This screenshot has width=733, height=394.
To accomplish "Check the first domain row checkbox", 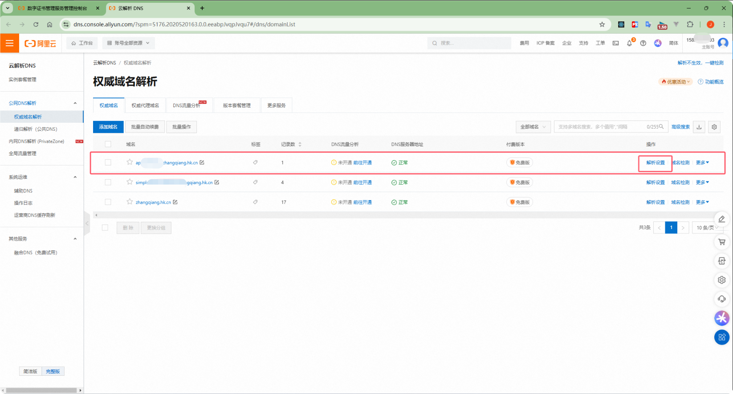I will pyautogui.click(x=108, y=162).
